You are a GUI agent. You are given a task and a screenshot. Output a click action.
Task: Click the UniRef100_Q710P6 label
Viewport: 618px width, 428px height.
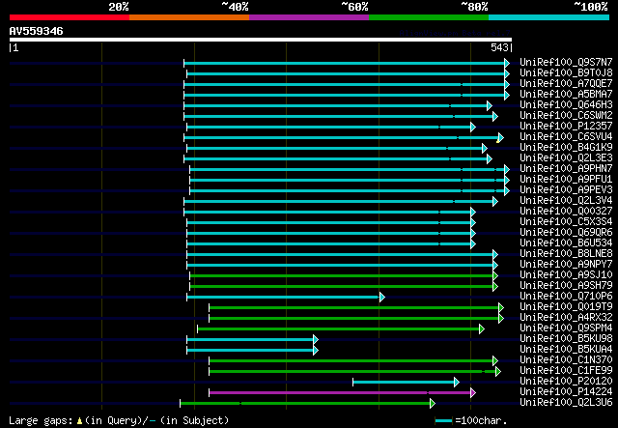click(x=566, y=297)
